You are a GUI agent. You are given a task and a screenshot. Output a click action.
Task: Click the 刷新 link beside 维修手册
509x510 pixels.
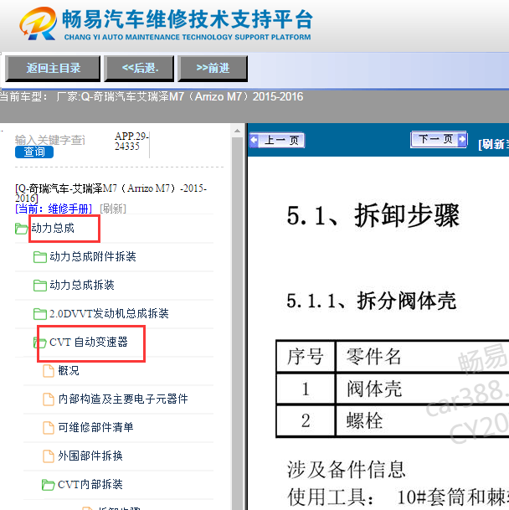113,209
